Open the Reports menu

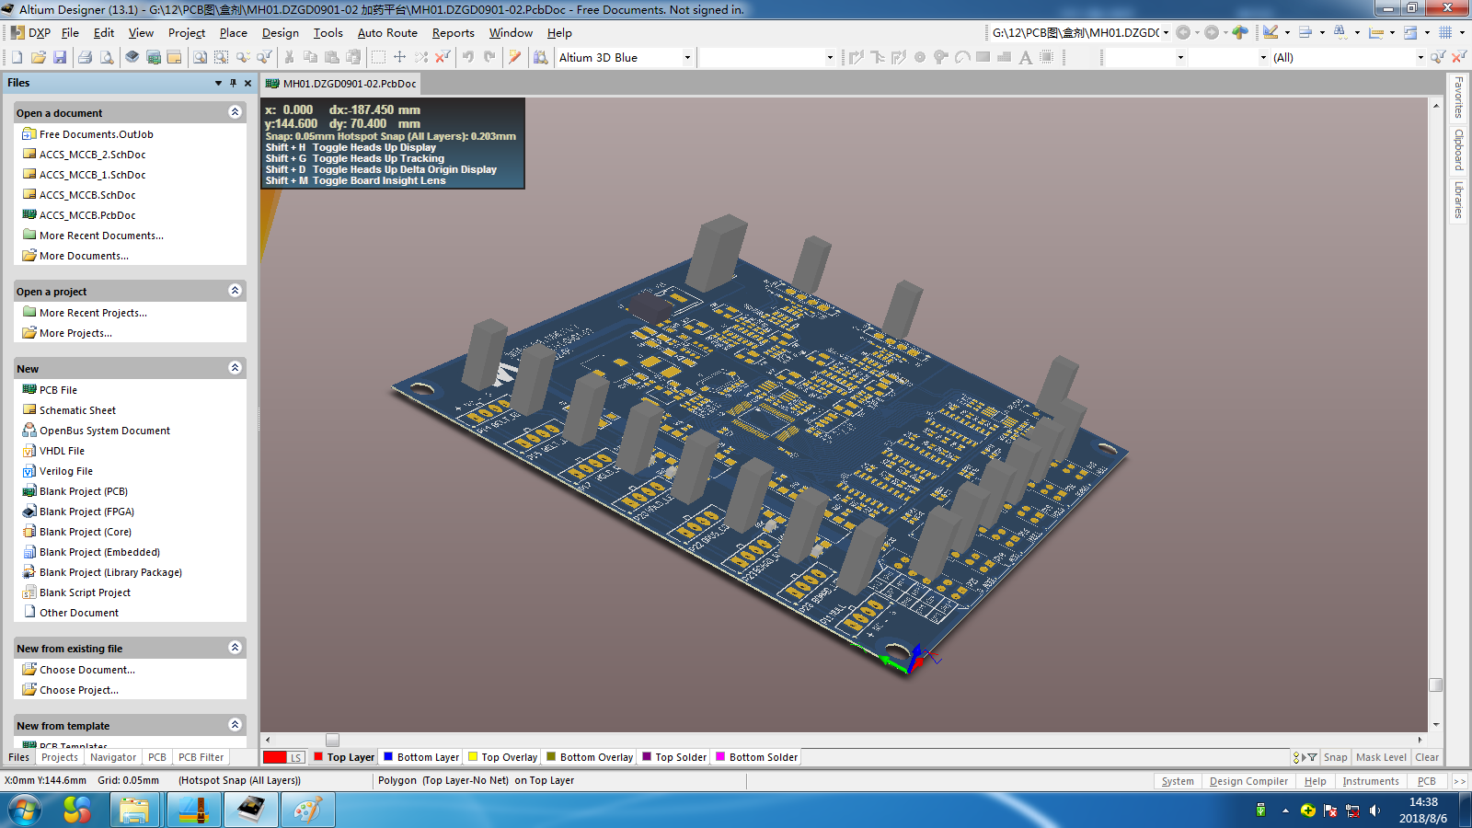[x=454, y=32]
